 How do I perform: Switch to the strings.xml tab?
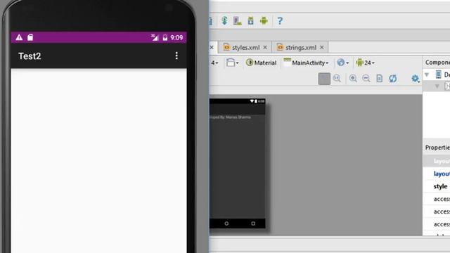pos(301,48)
